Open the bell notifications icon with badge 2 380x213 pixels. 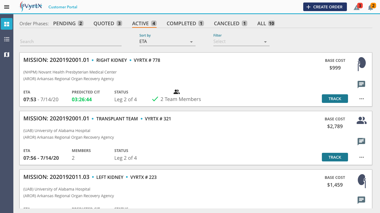pos(372,7)
